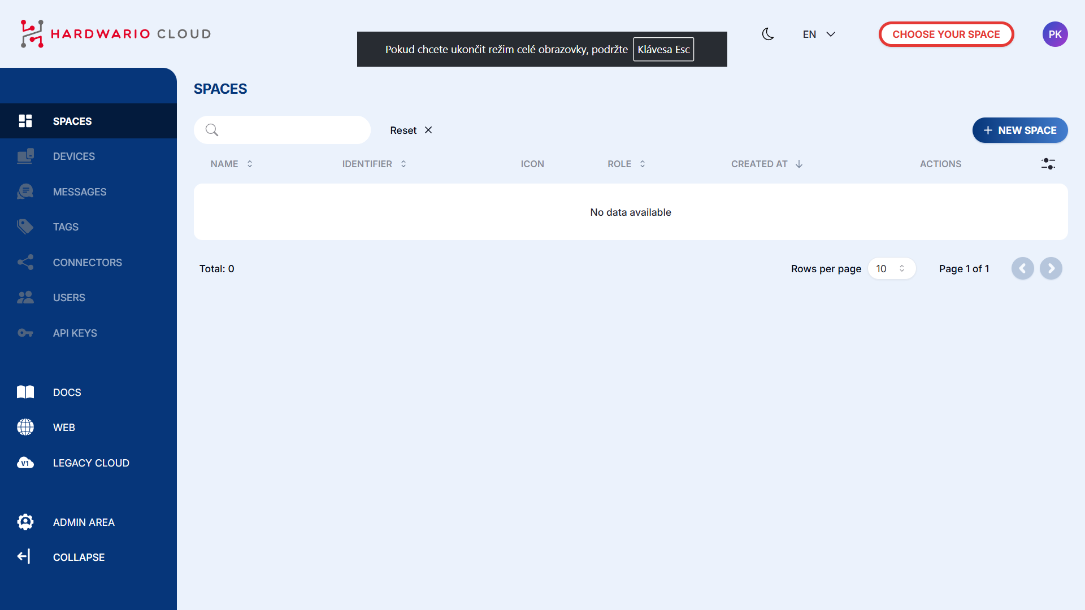Go to next page arrow

pyautogui.click(x=1051, y=269)
